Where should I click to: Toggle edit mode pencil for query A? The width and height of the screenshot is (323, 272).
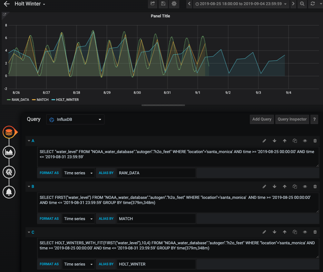pyautogui.click(x=264, y=141)
